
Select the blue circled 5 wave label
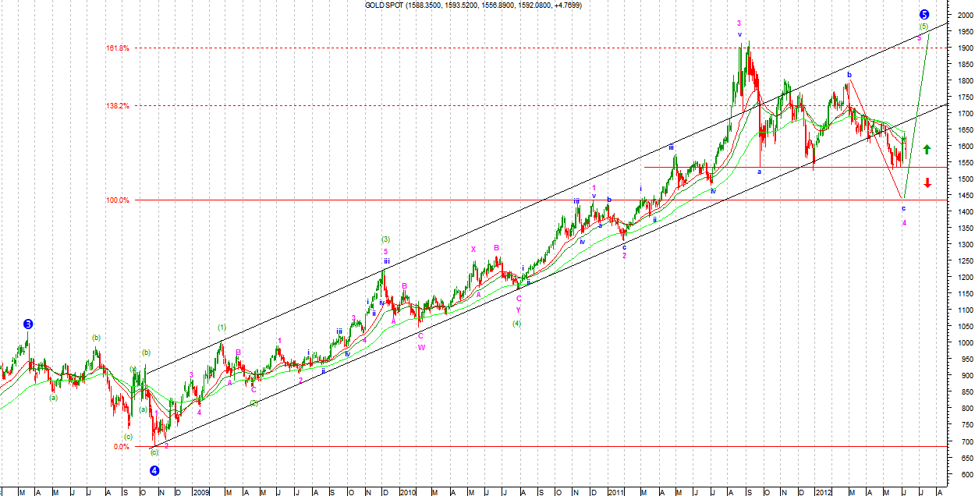pos(924,14)
